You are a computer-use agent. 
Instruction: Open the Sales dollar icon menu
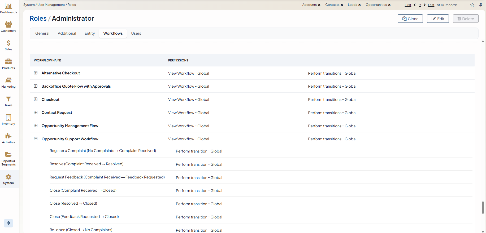click(8, 45)
